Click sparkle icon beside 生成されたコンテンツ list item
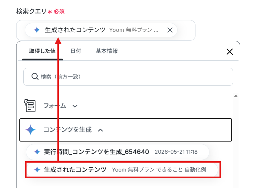 (x=37, y=169)
